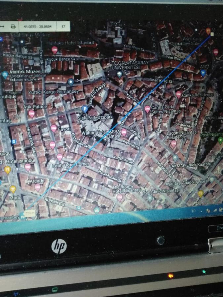Open the Şişli Park Otopark parking marker
Screen dimensions: 223x297
[x=85, y=109]
